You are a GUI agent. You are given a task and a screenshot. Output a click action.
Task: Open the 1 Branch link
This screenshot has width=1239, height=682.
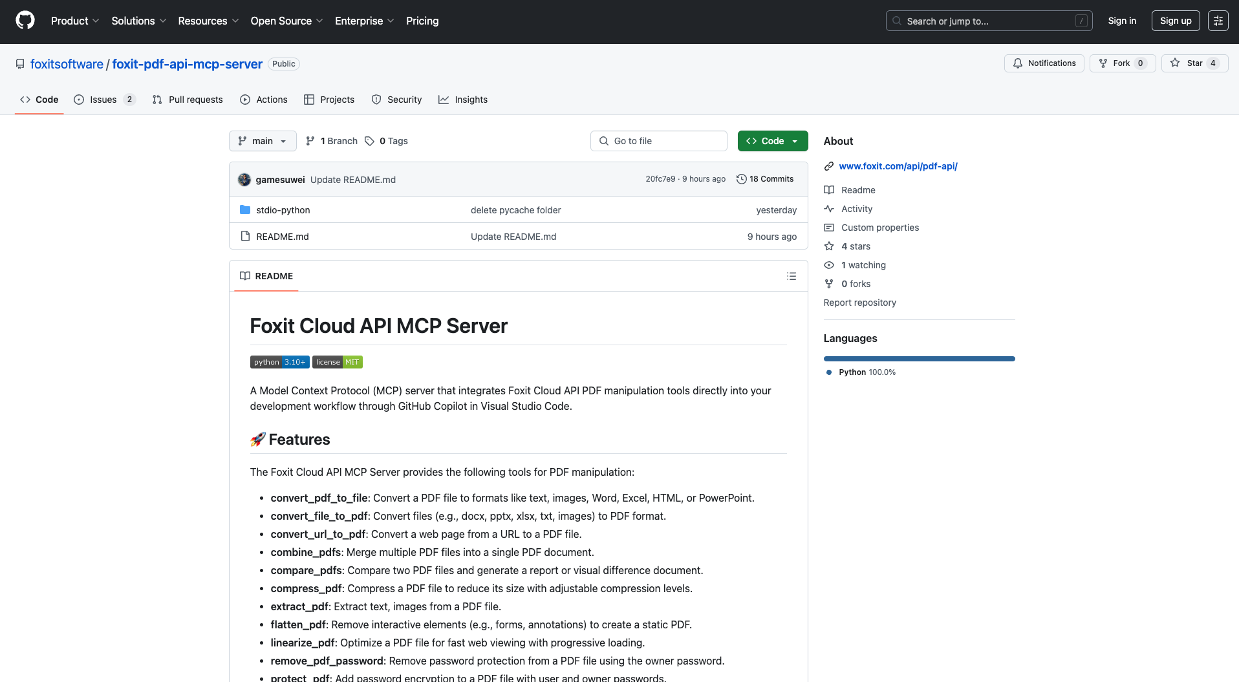pyautogui.click(x=332, y=141)
